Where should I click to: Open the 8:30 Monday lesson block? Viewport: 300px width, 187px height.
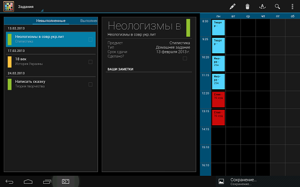pos(218,28)
